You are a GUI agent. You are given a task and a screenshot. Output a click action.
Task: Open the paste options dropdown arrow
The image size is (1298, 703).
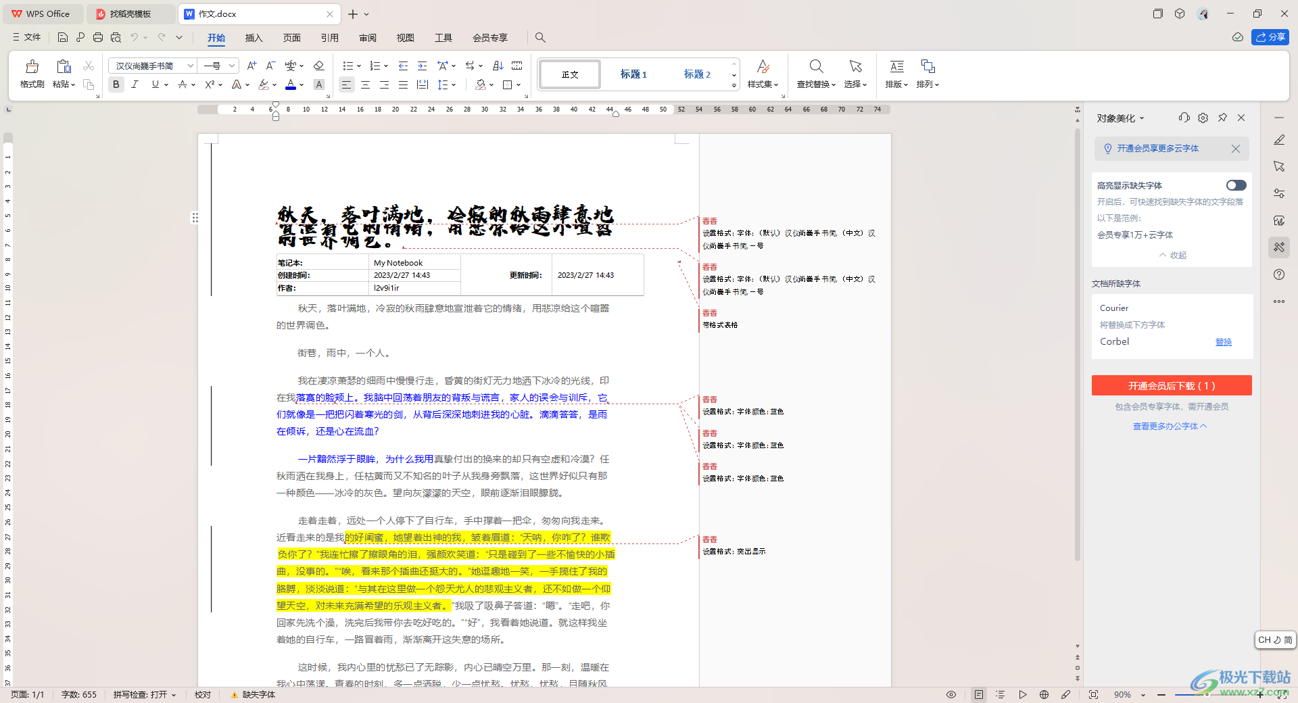(x=72, y=84)
